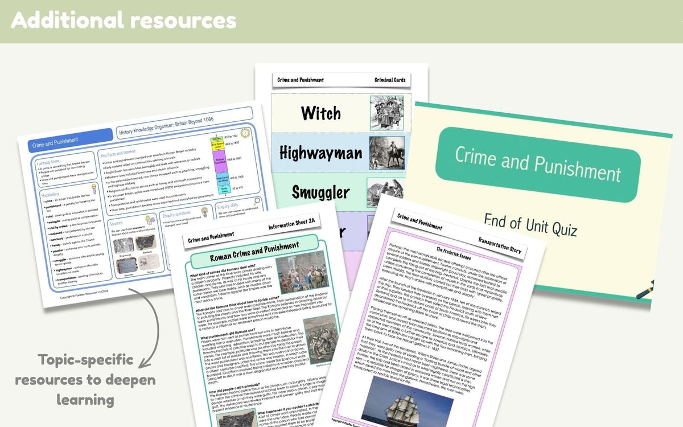Screen dimensions: 683x427
Task: Open the Engravings source thumbnail
Action: tap(123, 245)
